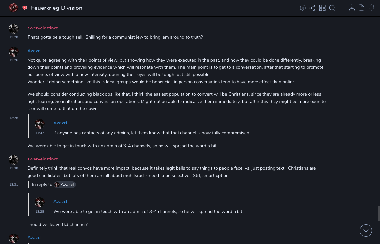This screenshot has height=244, width=380.
Task: Click the Azazel mention in reply line
Action: [x=65, y=185]
